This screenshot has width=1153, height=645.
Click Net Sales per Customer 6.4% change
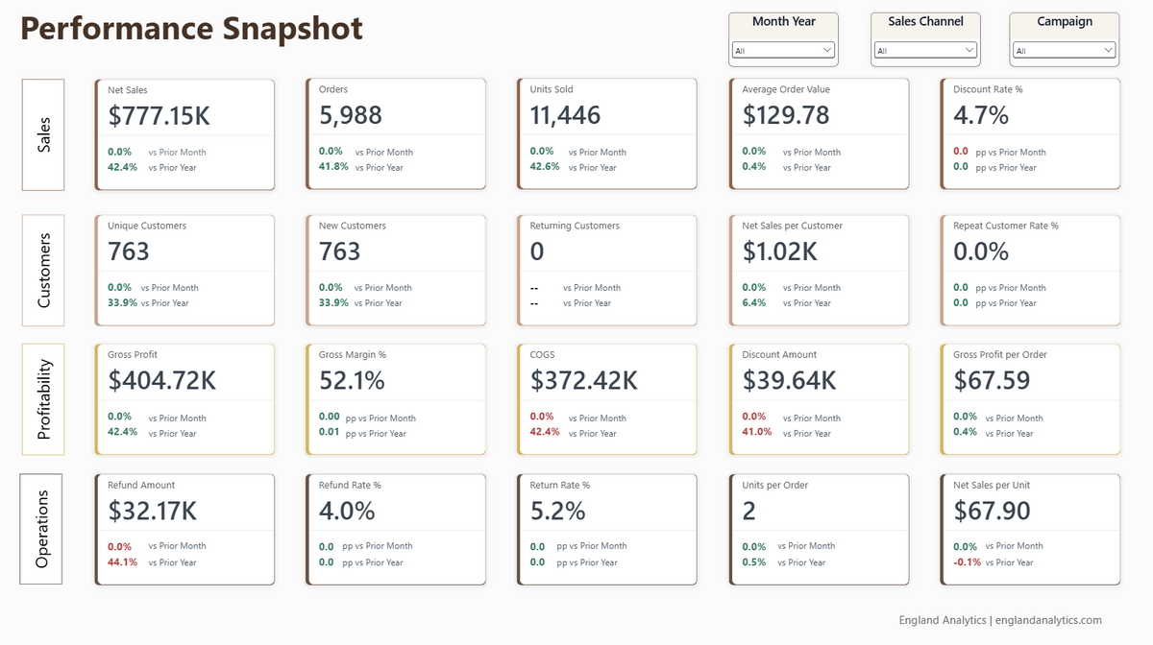[753, 302]
